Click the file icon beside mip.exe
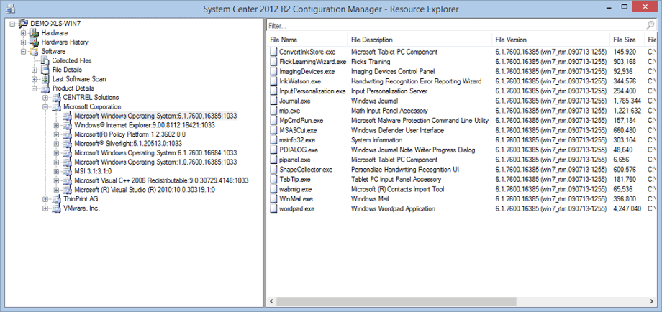The image size is (662, 312). (273, 111)
